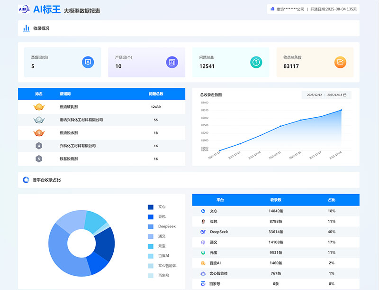This screenshot has width=379, height=290.
Task: Click the company name in the header
Action: point(290,9)
